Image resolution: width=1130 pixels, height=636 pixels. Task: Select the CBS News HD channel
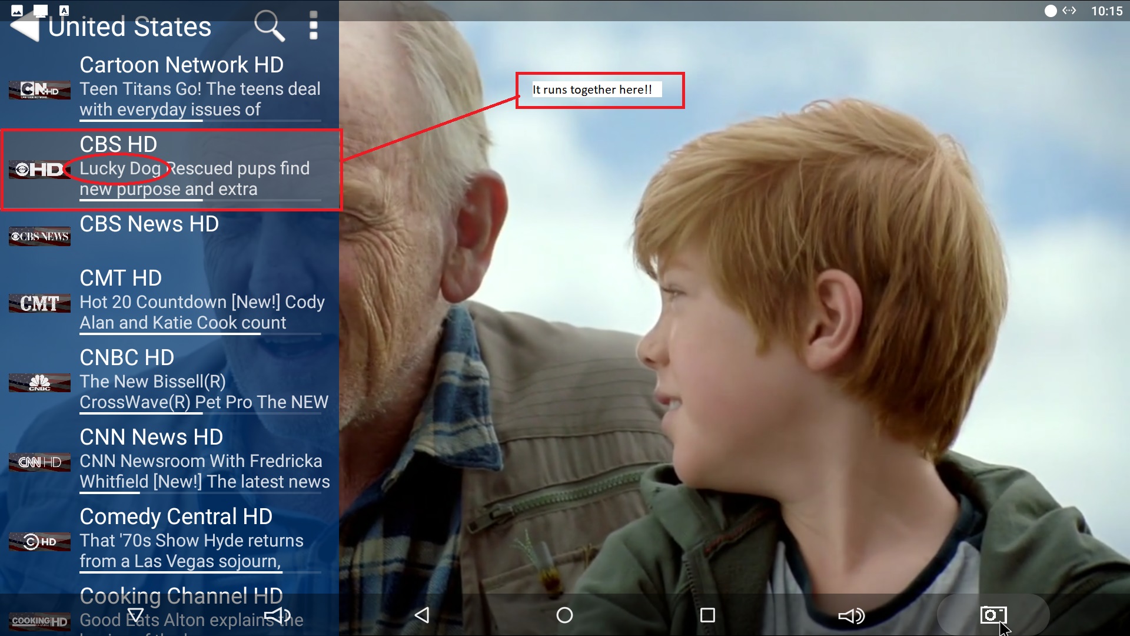tap(149, 224)
